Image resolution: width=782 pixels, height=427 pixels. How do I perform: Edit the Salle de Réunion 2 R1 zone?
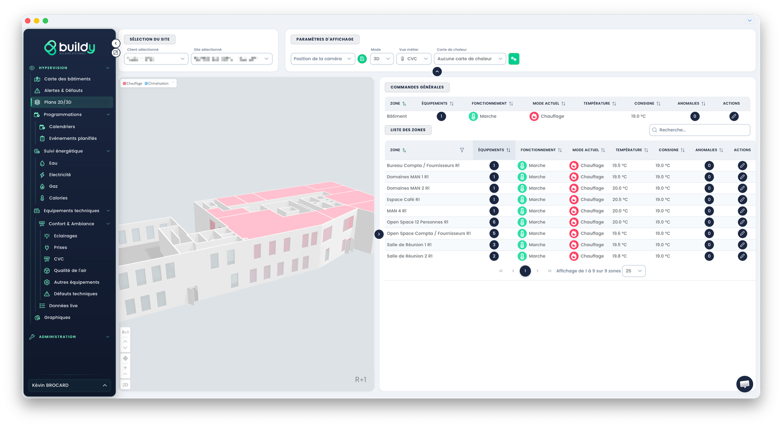click(742, 256)
